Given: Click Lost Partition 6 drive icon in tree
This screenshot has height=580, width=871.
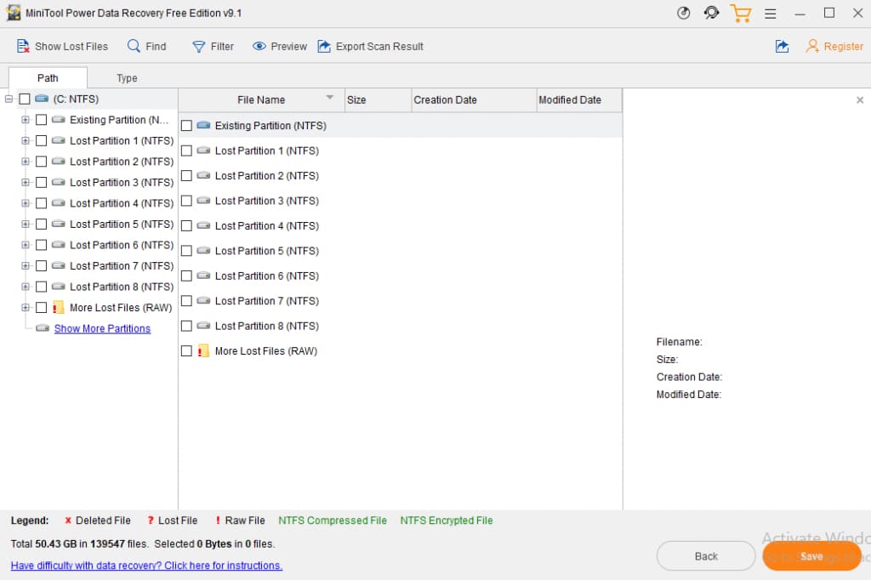Looking at the screenshot, I should click(x=59, y=244).
